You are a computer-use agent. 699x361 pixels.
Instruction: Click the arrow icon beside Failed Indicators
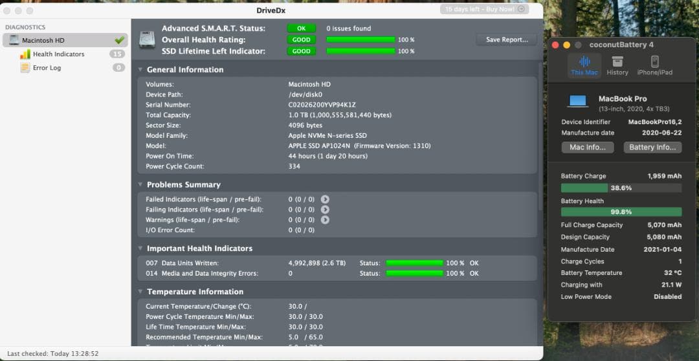pyautogui.click(x=325, y=199)
